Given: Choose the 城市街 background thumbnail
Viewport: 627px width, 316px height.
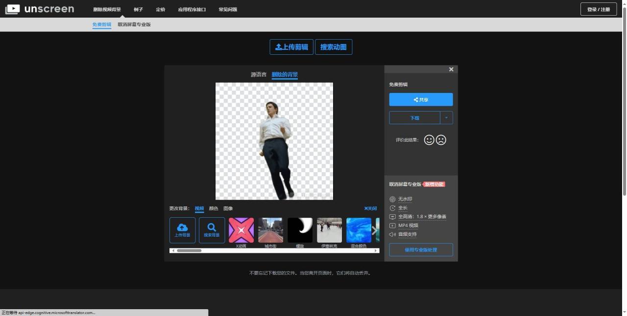Looking at the screenshot, I should (x=270, y=230).
